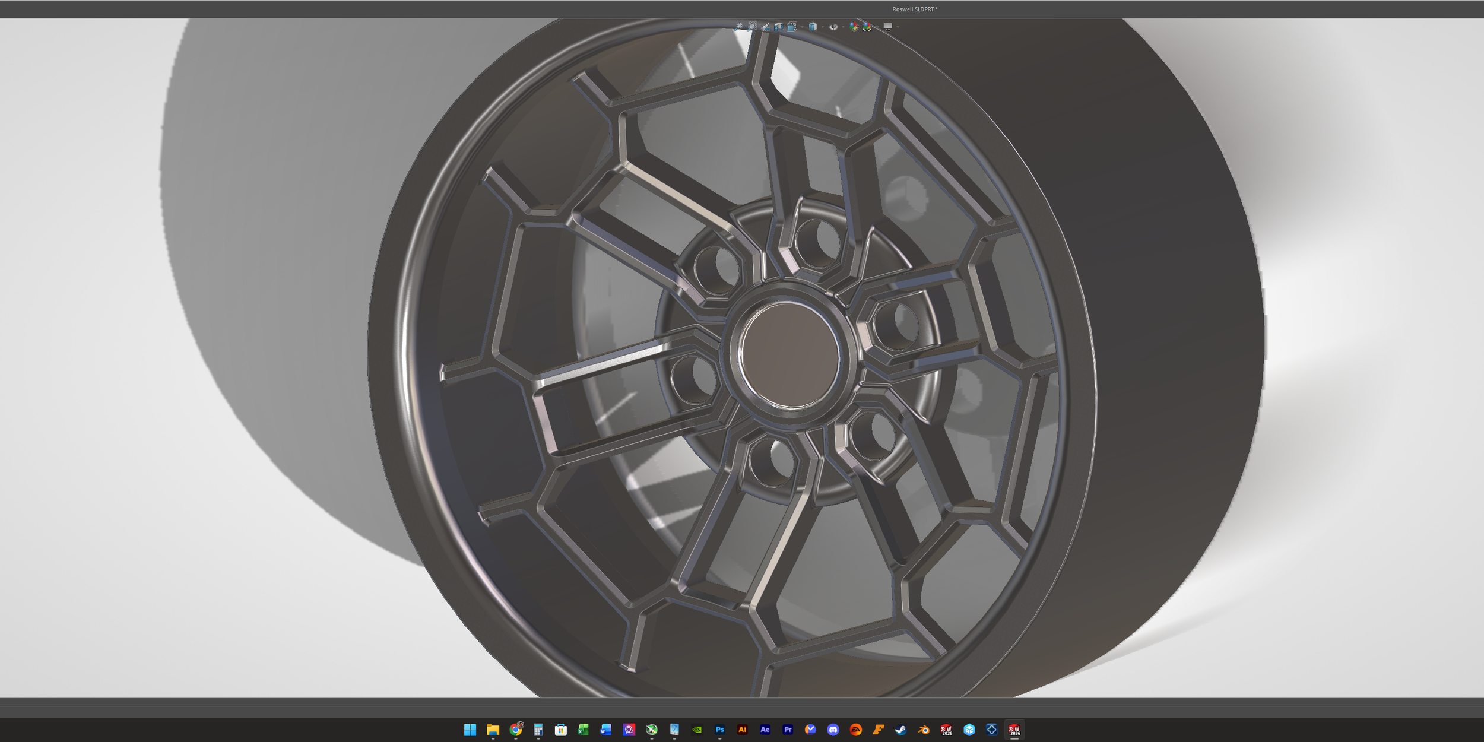The width and height of the screenshot is (1484, 742).
Task: Launch Excel from the taskbar
Action: pos(583,730)
